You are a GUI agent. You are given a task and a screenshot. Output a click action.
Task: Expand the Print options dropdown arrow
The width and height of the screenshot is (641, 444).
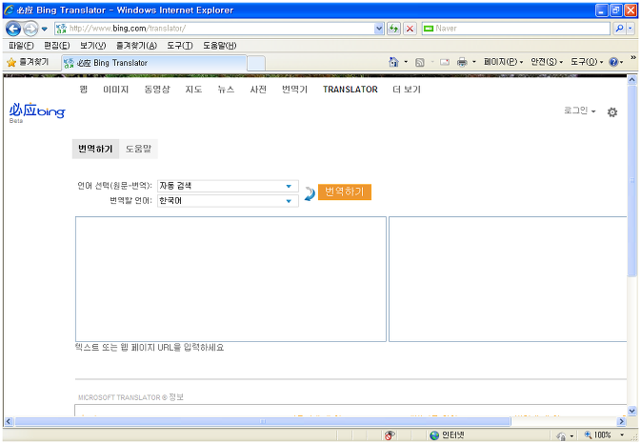[x=474, y=62]
